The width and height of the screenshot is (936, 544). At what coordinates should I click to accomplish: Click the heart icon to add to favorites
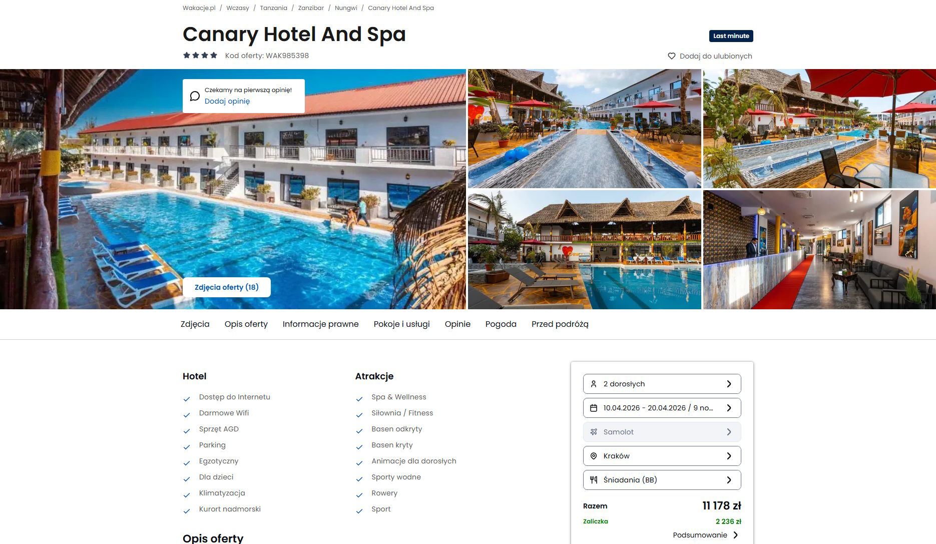click(672, 56)
